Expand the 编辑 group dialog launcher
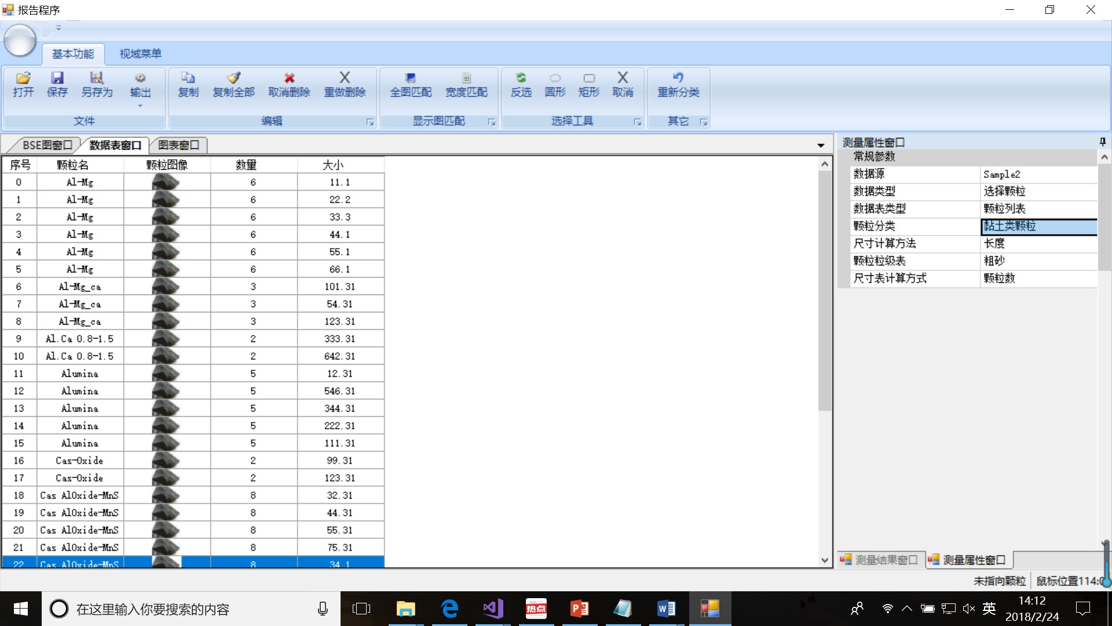 pyautogui.click(x=370, y=122)
